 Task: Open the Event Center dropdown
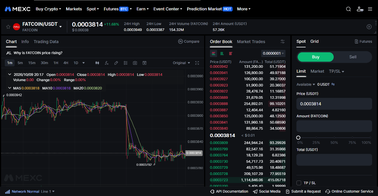pyautogui.click(x=168, y=9)
